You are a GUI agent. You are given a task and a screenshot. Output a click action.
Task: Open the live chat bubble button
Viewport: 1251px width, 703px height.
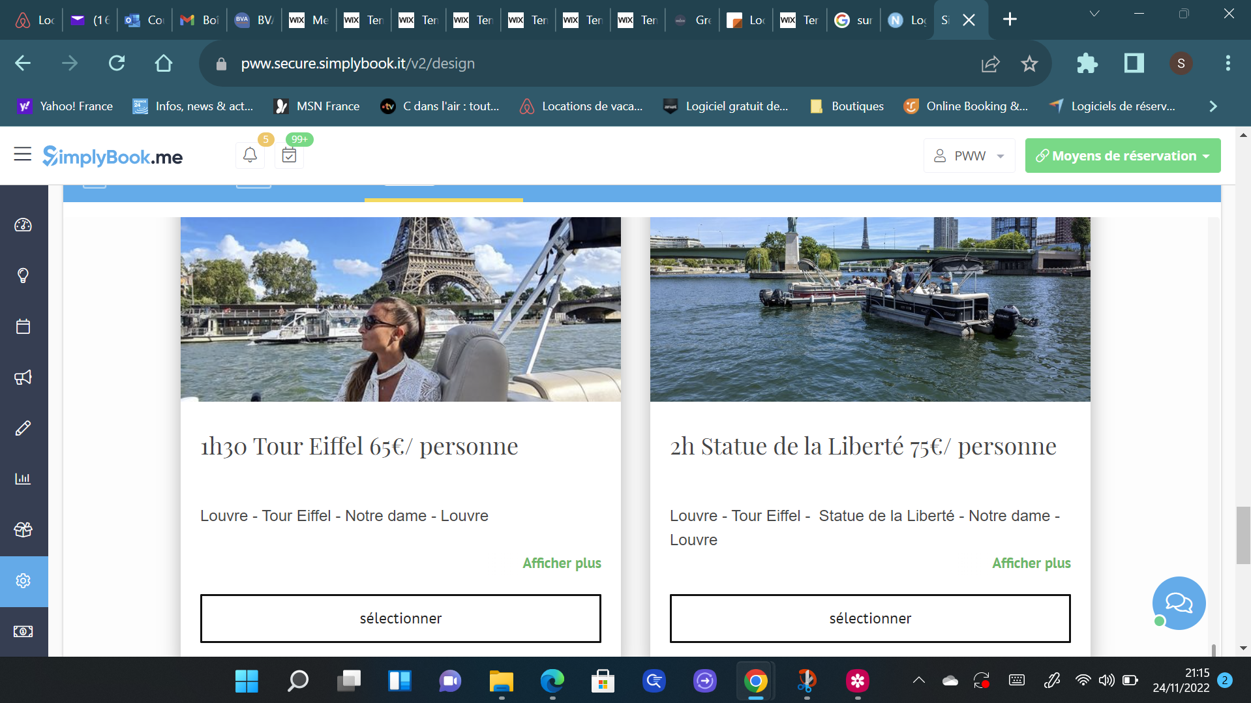[1179, 603]
